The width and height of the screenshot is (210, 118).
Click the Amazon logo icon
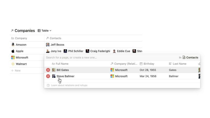(13, 45)
